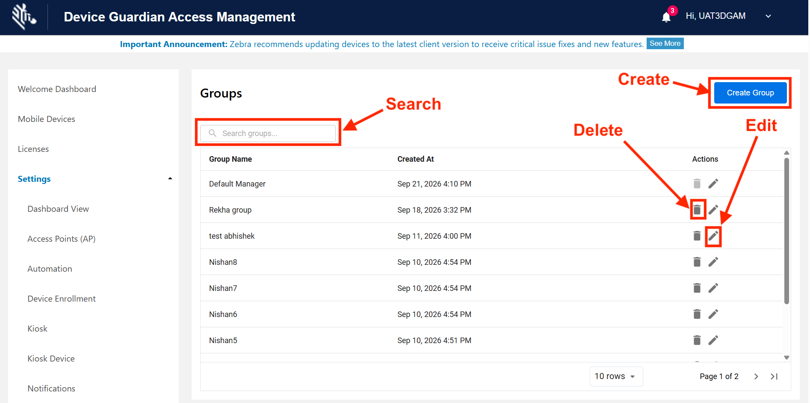Image resolution: width=810 pixels, height=403 pixels.
Task: Click the scroll down arrow of table
Action: coord(786,358)
